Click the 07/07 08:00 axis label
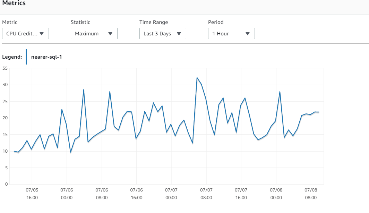The image size is (369, 213). 206,194
